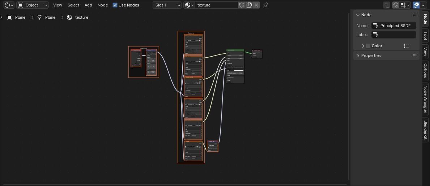Switch to the BlenderKit sidebar tab
The width and height of the screenshot is (430, 186).
[x=425, y=130]
